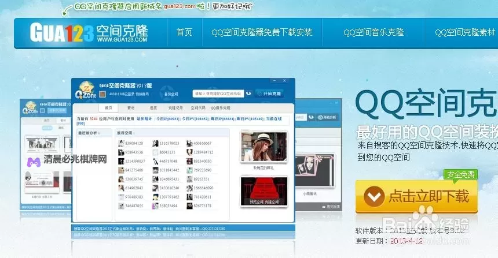Click the logged-in account avatar in cloner header

(102, 94)
